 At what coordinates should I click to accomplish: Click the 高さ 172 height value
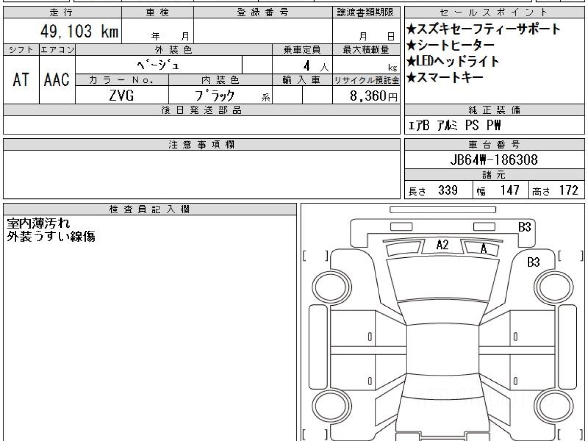(x=556, y=190)
